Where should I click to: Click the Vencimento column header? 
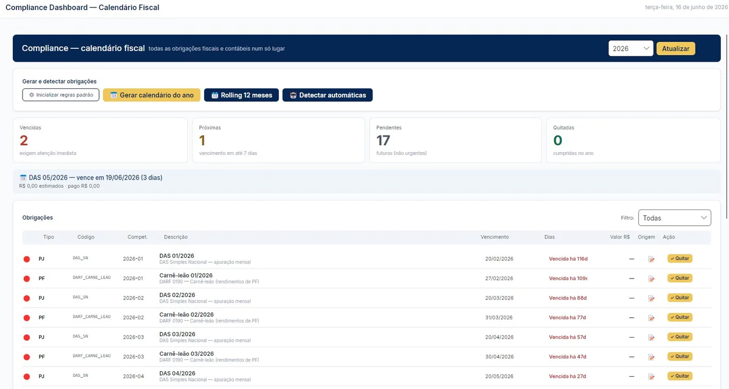click(x=495, y=237)
